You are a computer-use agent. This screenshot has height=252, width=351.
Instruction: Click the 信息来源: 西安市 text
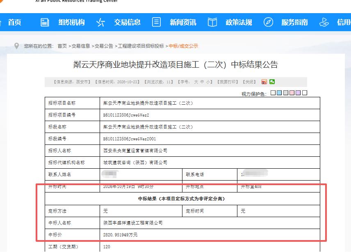click(72, 82)
